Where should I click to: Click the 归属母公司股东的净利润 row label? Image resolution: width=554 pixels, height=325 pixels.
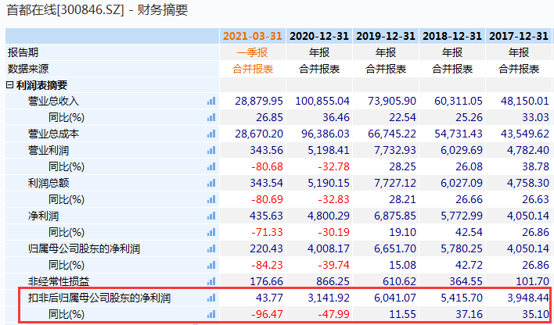pos(84,248)
